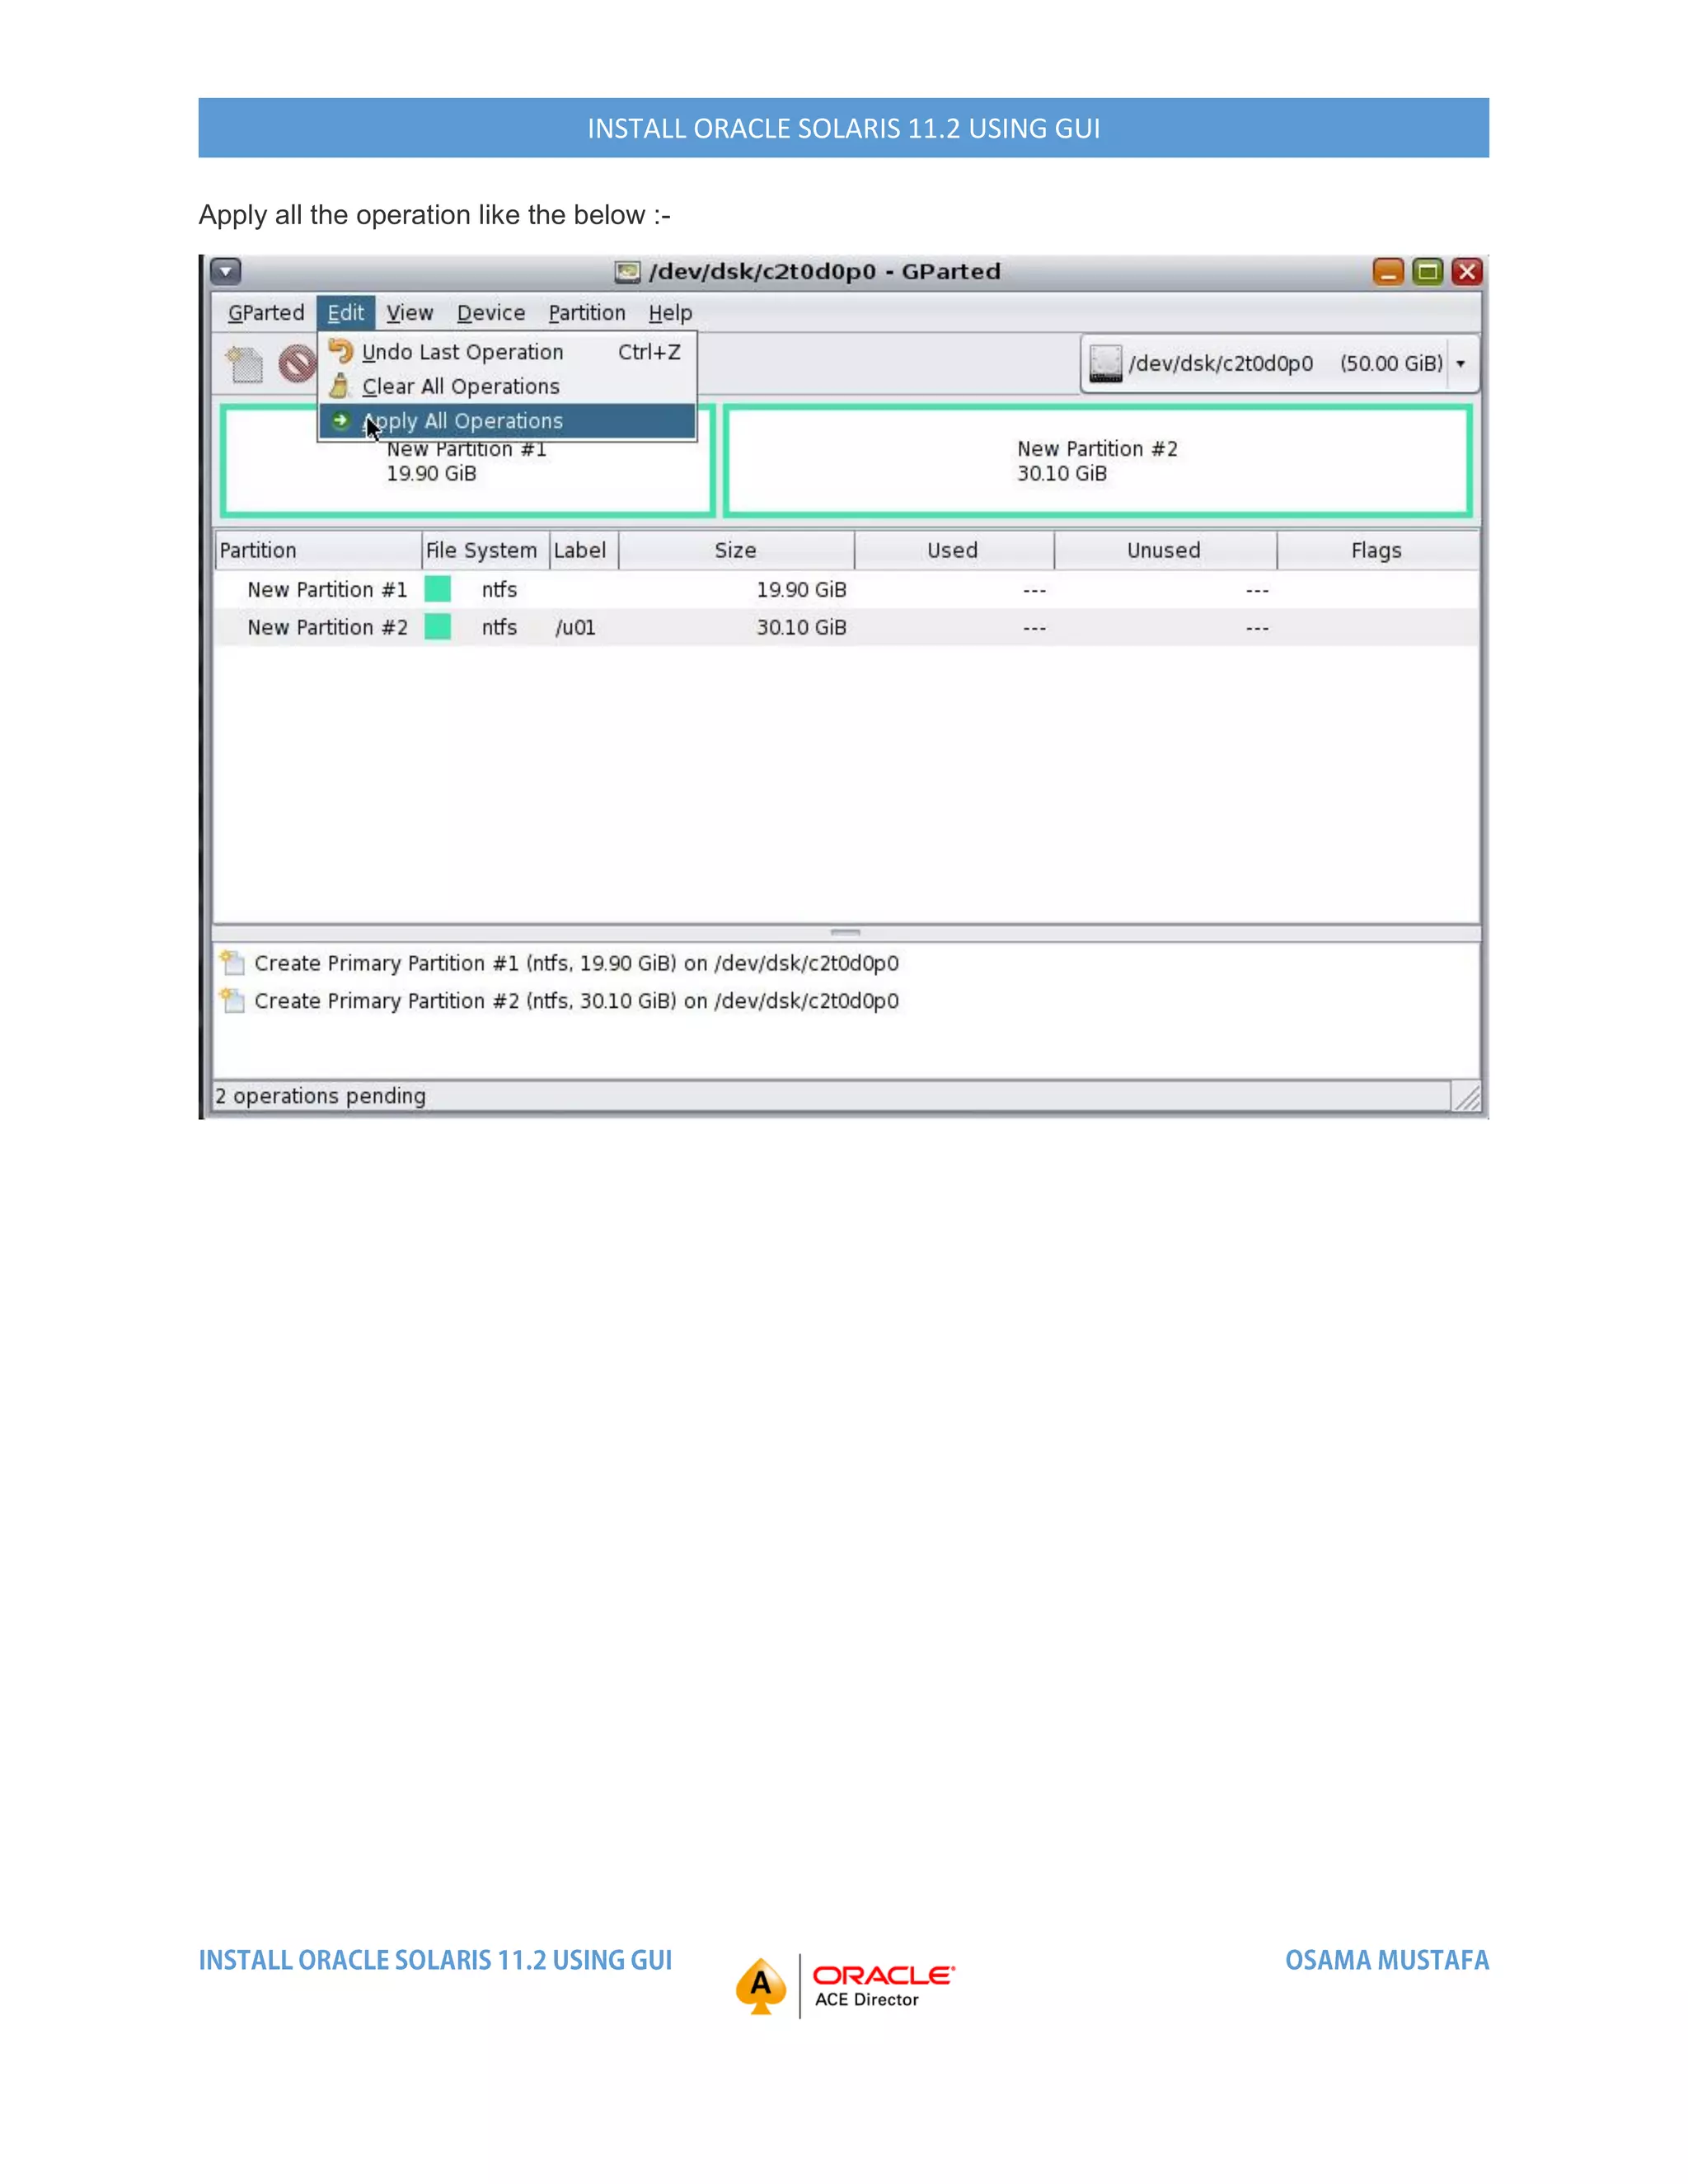1688x2184 pixels.
Task: Click the 2 operations pending status text
Action: (321, 1096)
